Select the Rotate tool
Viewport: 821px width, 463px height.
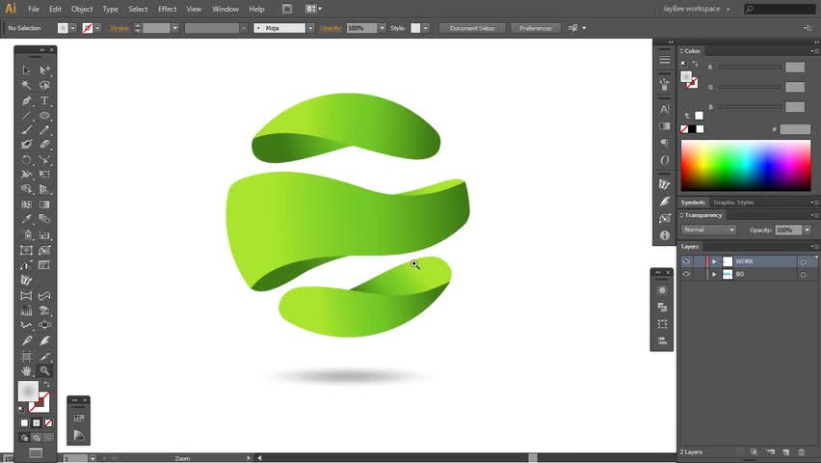26,159
